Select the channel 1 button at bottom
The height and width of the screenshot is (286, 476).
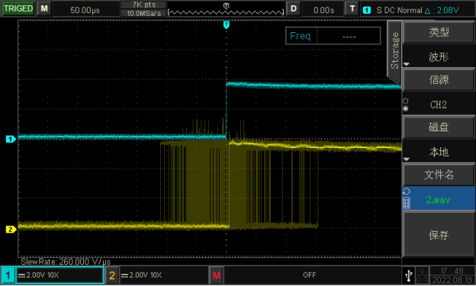coord(8,275)
